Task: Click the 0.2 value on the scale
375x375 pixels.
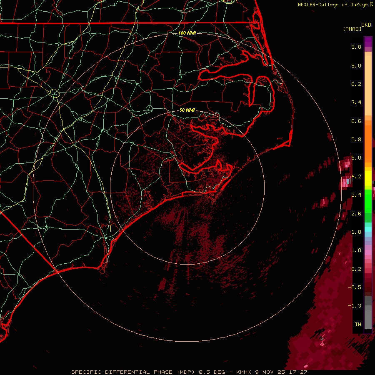Action: (356, 269)
